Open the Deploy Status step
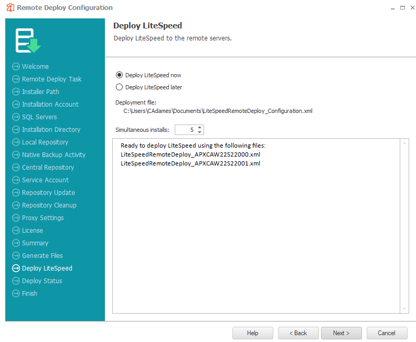The image size is (416, 342). (42, 281)
